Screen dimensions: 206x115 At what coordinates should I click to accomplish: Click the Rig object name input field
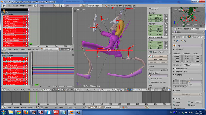(189, 46)
